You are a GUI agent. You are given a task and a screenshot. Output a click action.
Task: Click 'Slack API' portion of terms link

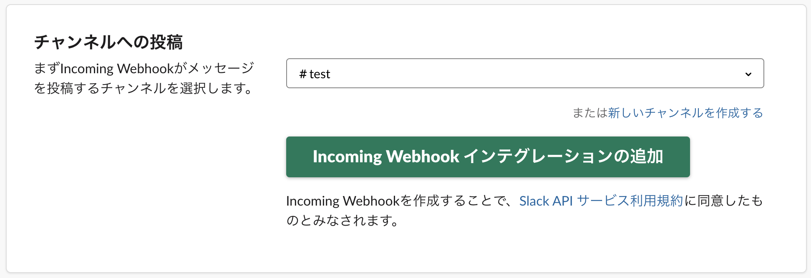click(546, 201)
